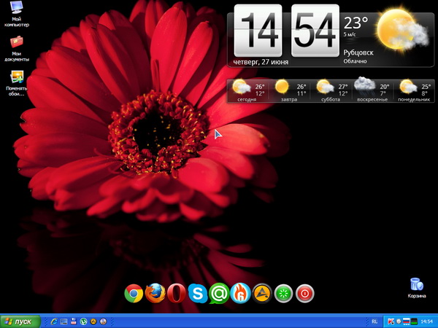The image size is (438, 328).
Task: Launch AIMP player from the dock
Action: click(x=262, y=294)
